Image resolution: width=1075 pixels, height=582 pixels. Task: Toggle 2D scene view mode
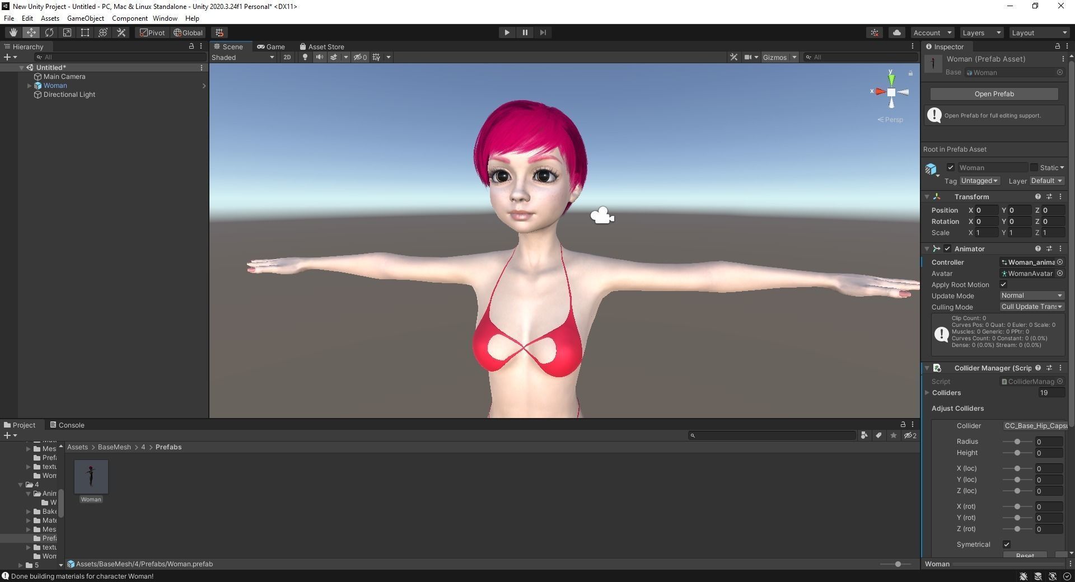(x=287, y=57)
